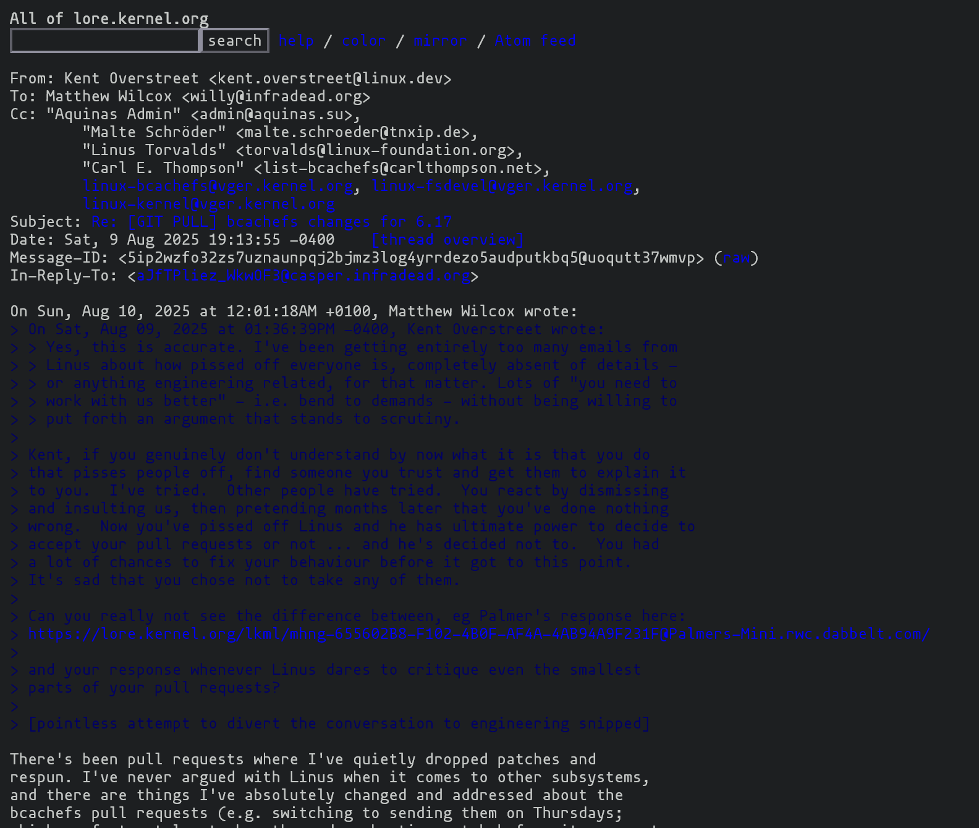979x828 pixels.
Task: Open the color link
Action: click(x=364, y=41)
